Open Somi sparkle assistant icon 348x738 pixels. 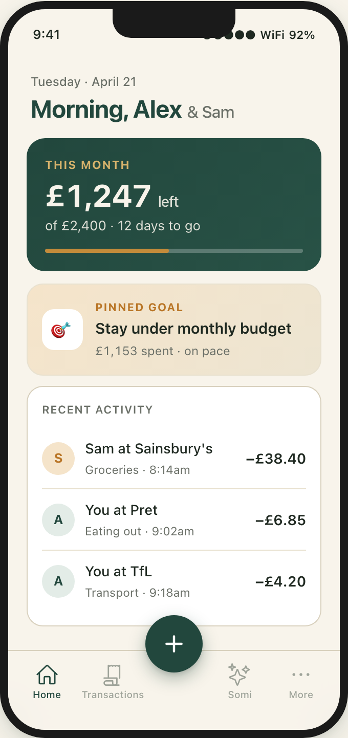pos(240,674)
